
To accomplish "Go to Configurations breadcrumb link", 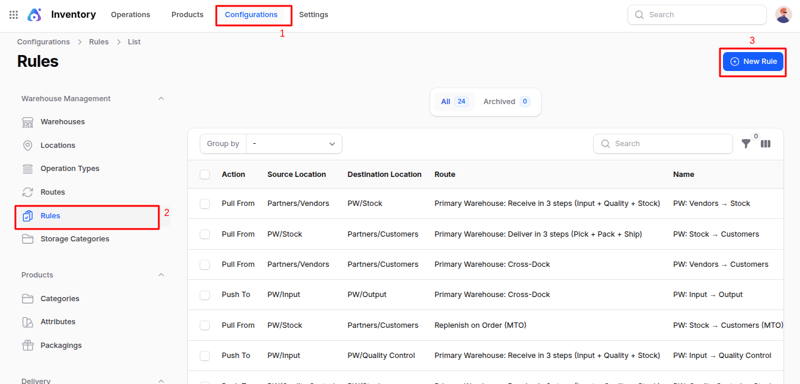I will [43, 42].
